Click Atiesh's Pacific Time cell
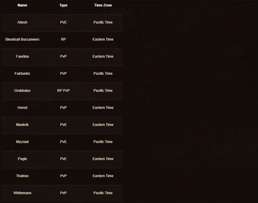258x203 pixels. pyautogui.click(x=103, y=22)
